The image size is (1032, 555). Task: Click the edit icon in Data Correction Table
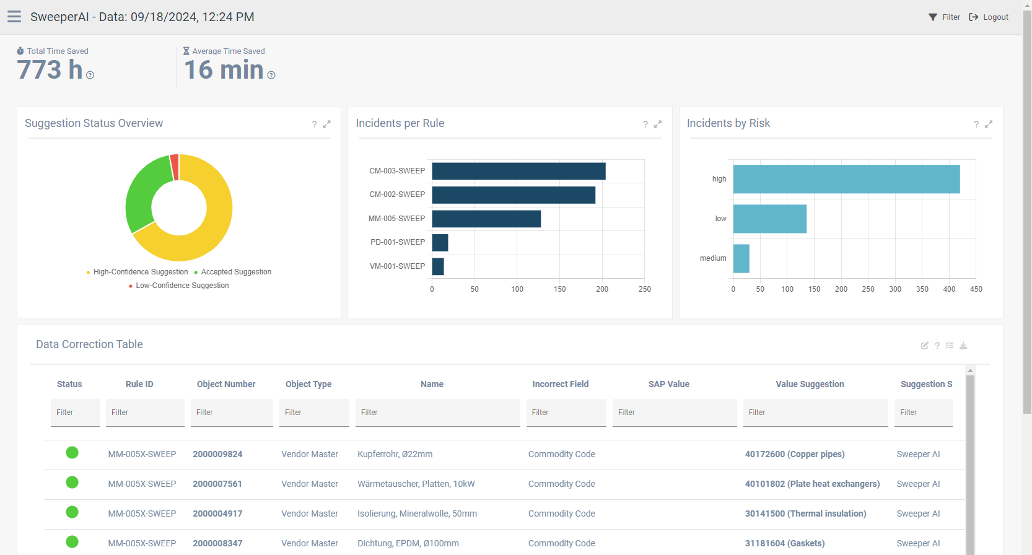tap(924, 346)
